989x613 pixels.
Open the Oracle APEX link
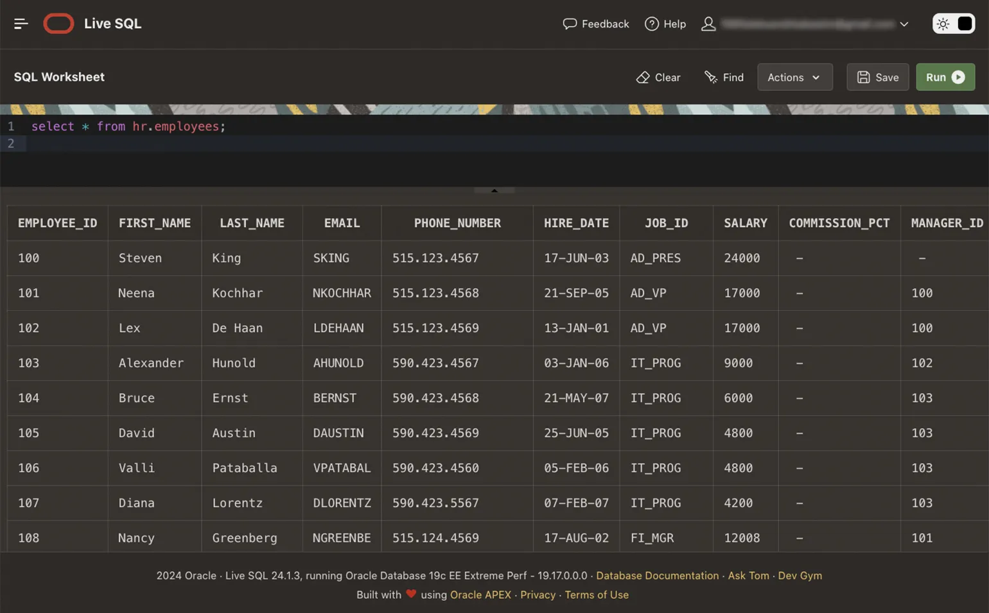(x=480, y=595)
